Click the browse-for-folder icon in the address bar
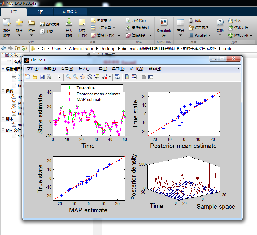Screen dimensions: 257x235 [x=25, y=48]
